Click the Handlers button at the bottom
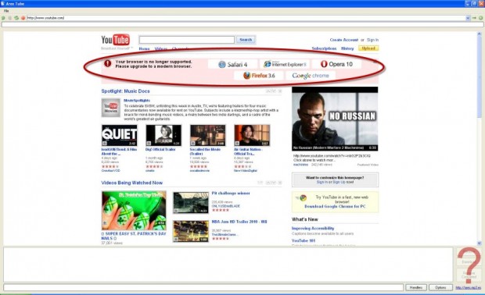 [416, 288]
